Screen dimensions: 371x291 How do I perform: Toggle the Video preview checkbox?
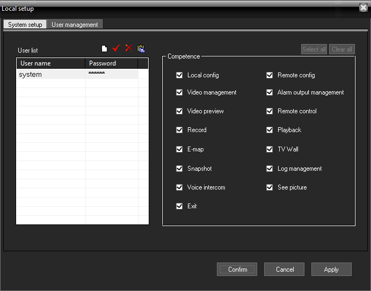click(179, 111)
